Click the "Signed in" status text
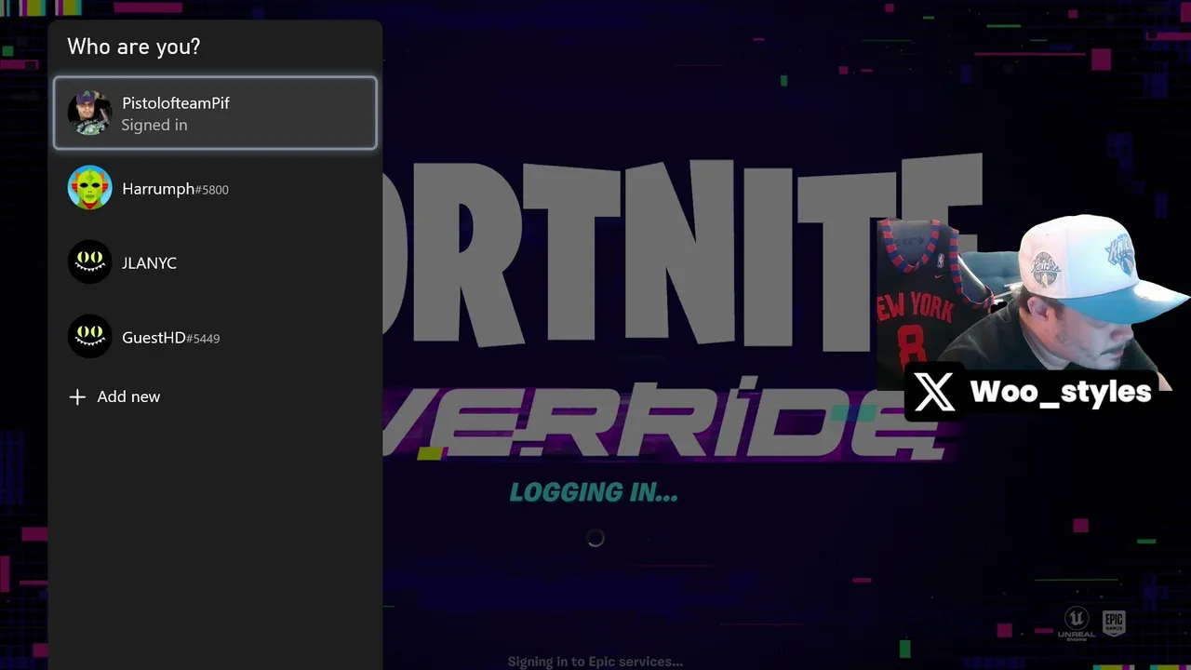 tap(154, 125)
